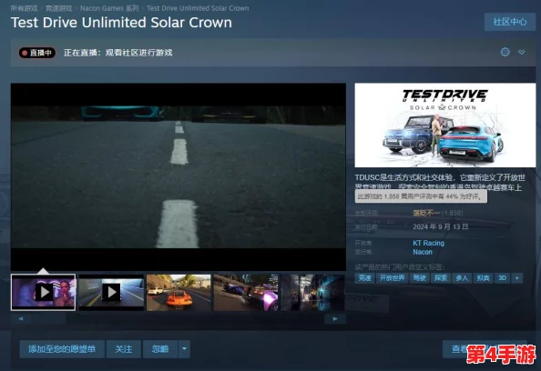This screenshot has height=371, width=541.
Task: Play the first trailer video thumbnail
Action: (43, 293)
